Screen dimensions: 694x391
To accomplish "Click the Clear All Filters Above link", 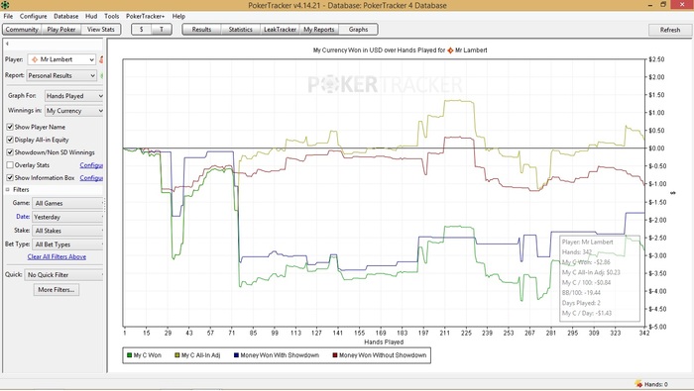I will [57, 256].
